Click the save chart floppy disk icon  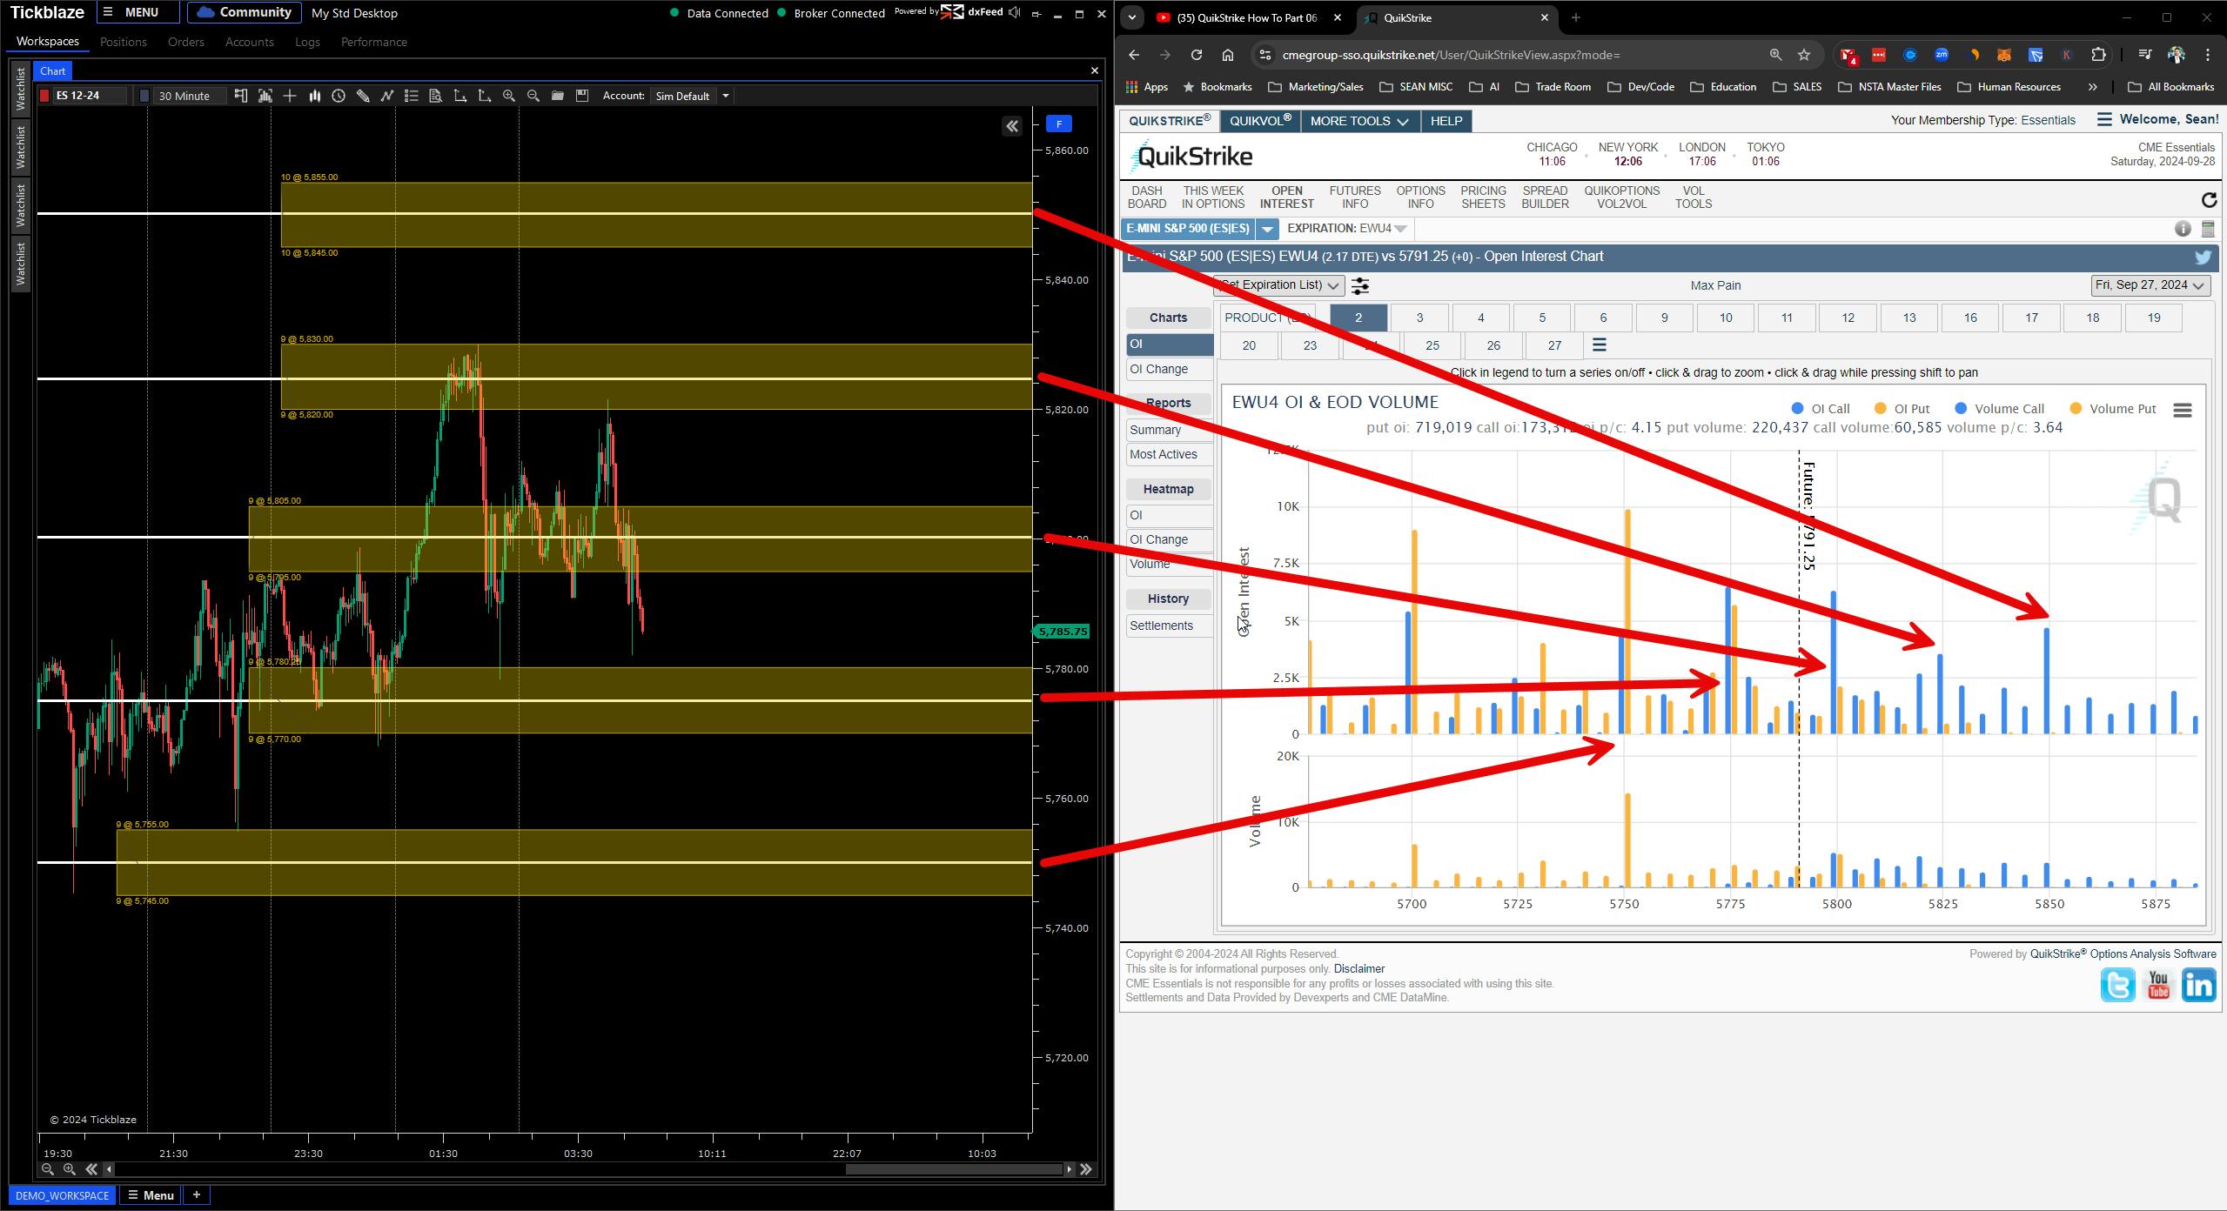coord(582,96)
